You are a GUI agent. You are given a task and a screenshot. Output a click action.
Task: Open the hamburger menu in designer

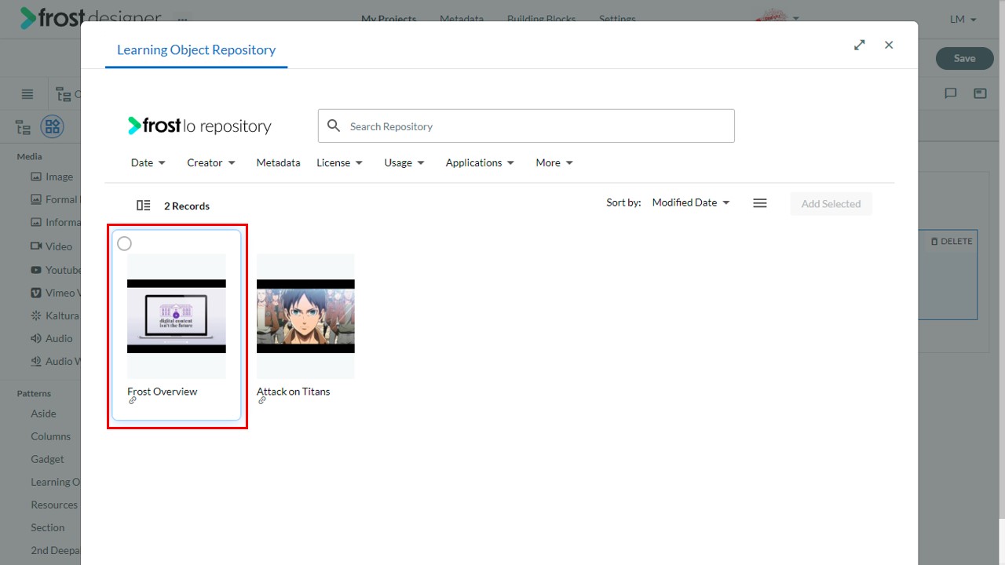(x=27, y=94)
